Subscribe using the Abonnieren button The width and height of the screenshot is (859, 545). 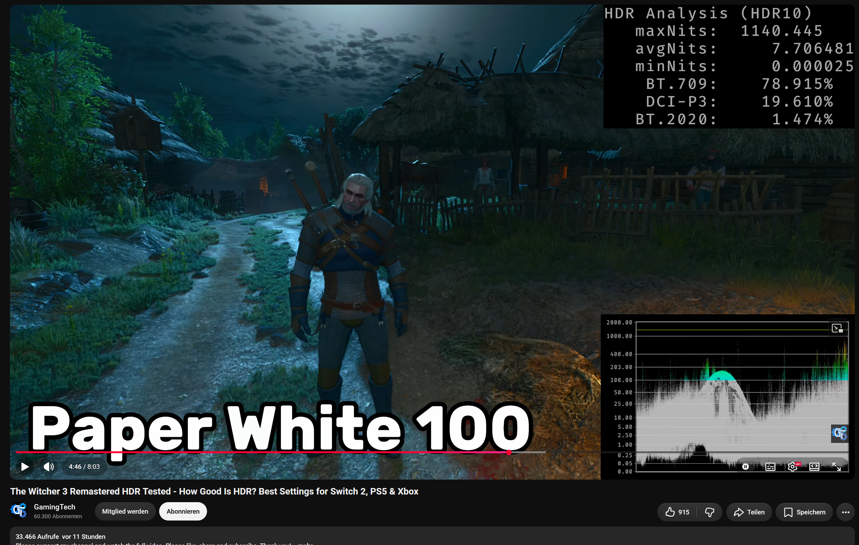(x=183, y=511)
